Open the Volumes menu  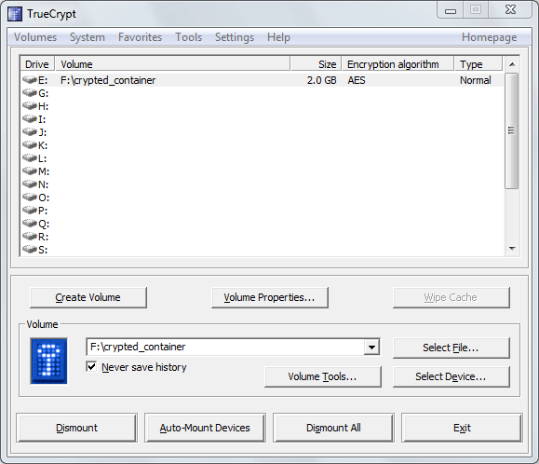35,37
